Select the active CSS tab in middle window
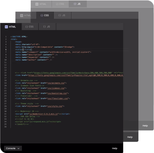154x153 pixels. click(45, 15)
